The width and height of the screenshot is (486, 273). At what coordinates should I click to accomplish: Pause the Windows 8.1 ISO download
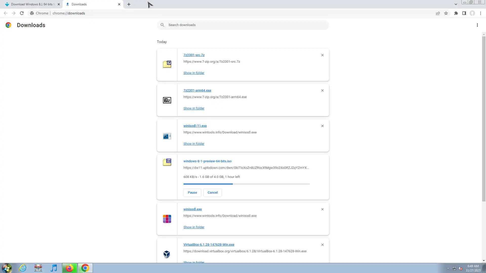(192, 193)
